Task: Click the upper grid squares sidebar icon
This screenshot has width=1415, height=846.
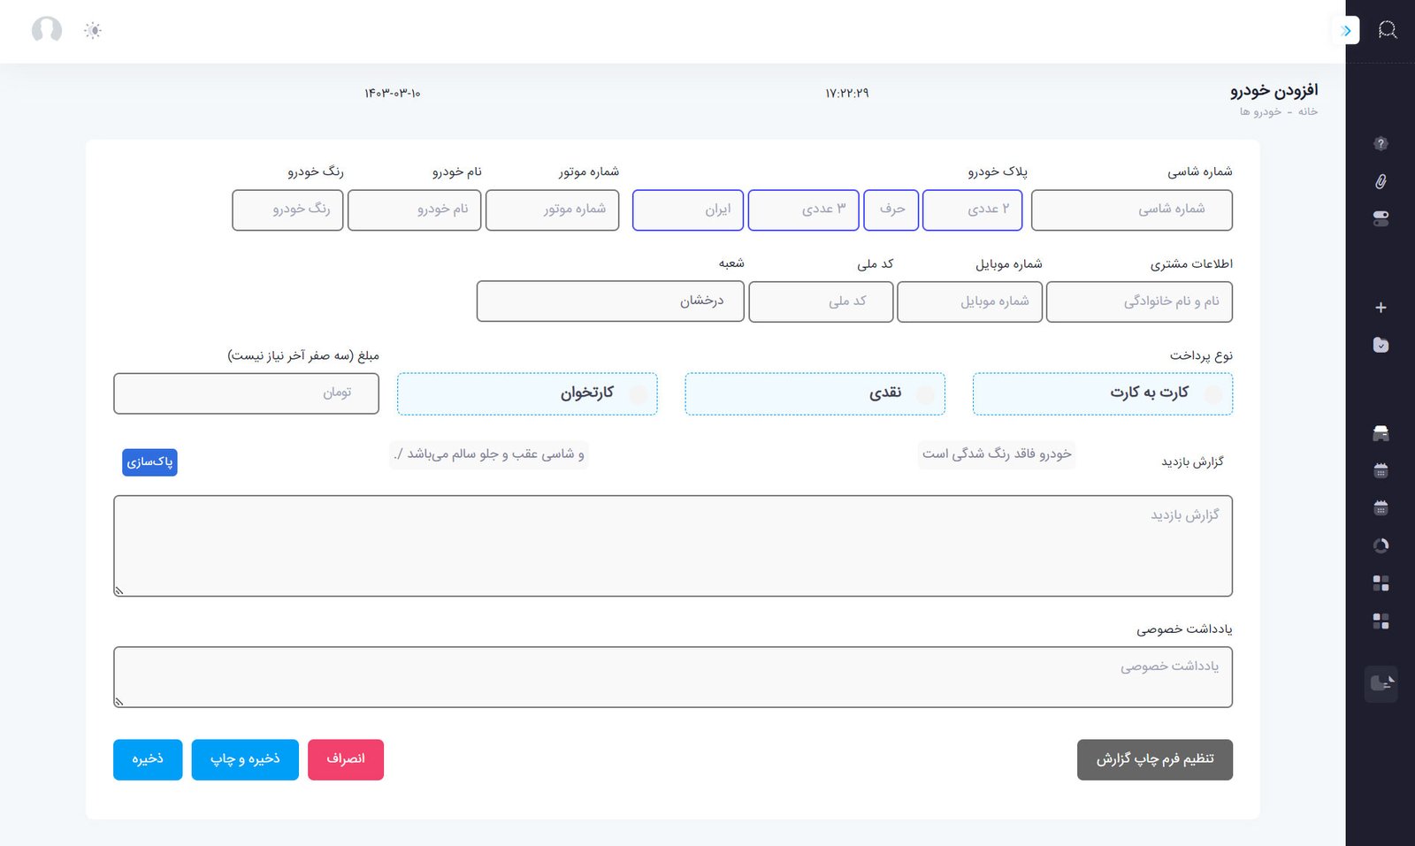Action: [x=1381, y=583]
